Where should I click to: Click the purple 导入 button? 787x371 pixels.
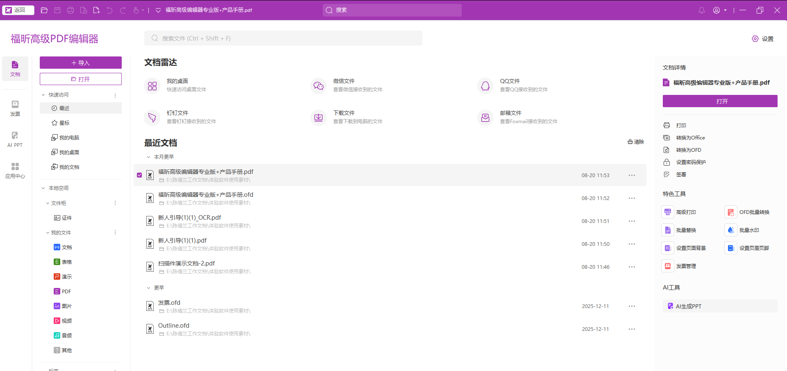click(x=81, y=63)
